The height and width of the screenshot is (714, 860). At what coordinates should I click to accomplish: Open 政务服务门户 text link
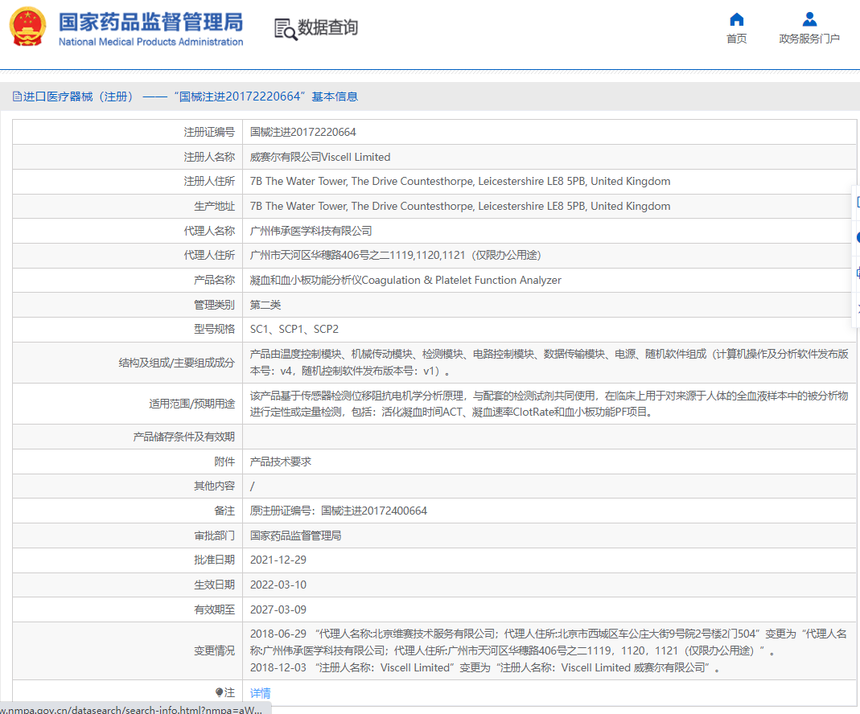pos(809,39)
